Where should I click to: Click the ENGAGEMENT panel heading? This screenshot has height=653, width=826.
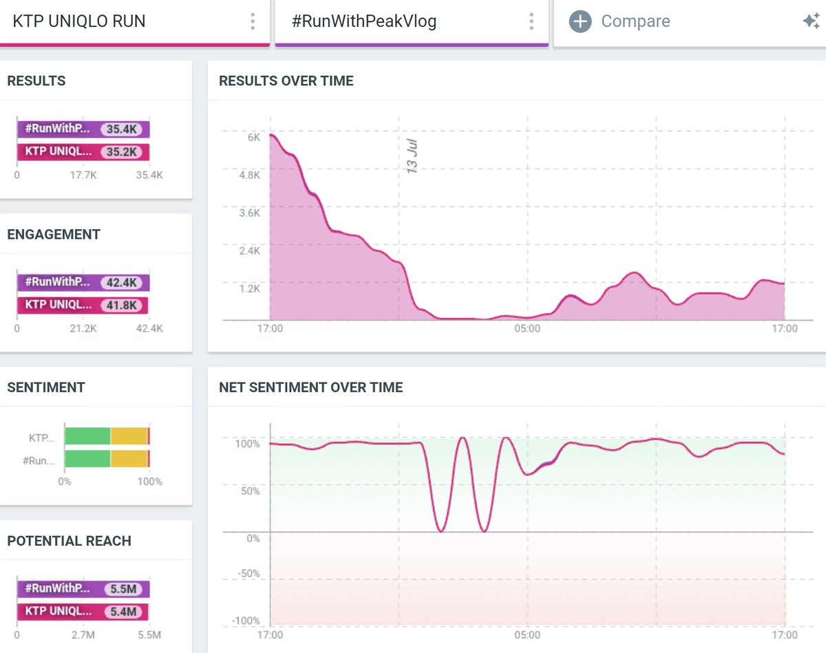pos(54,235)
